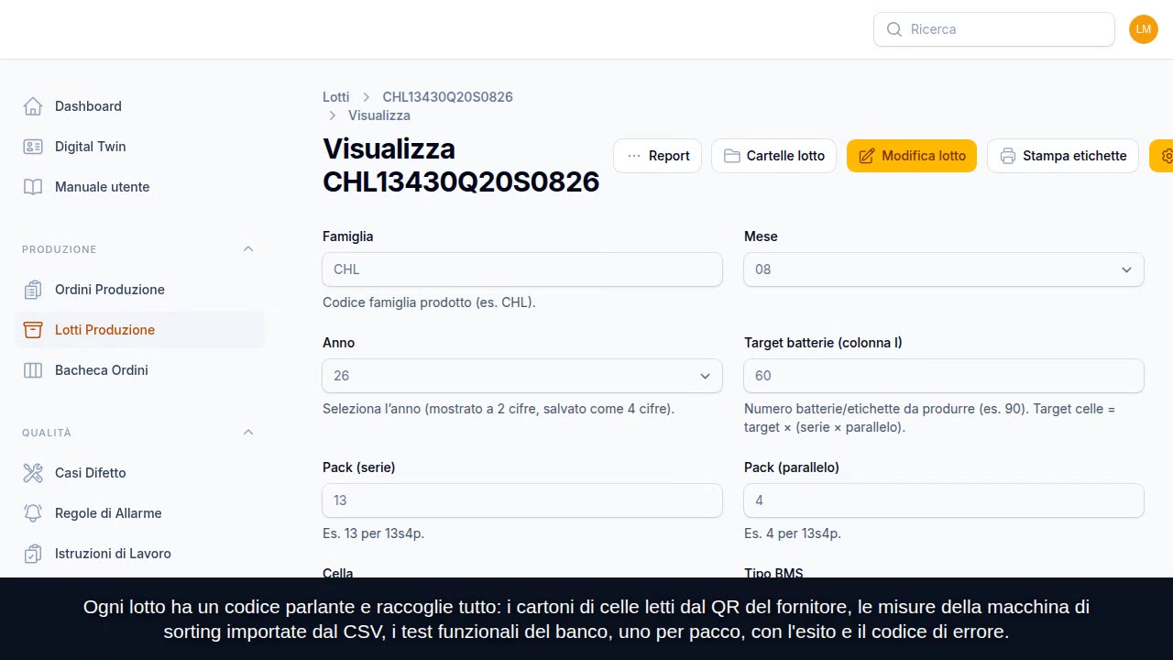Viewport: 1173px width, 660px height.
Task: Click the printer icon on Stampa etichette
Action: (x=1008, y=156)
